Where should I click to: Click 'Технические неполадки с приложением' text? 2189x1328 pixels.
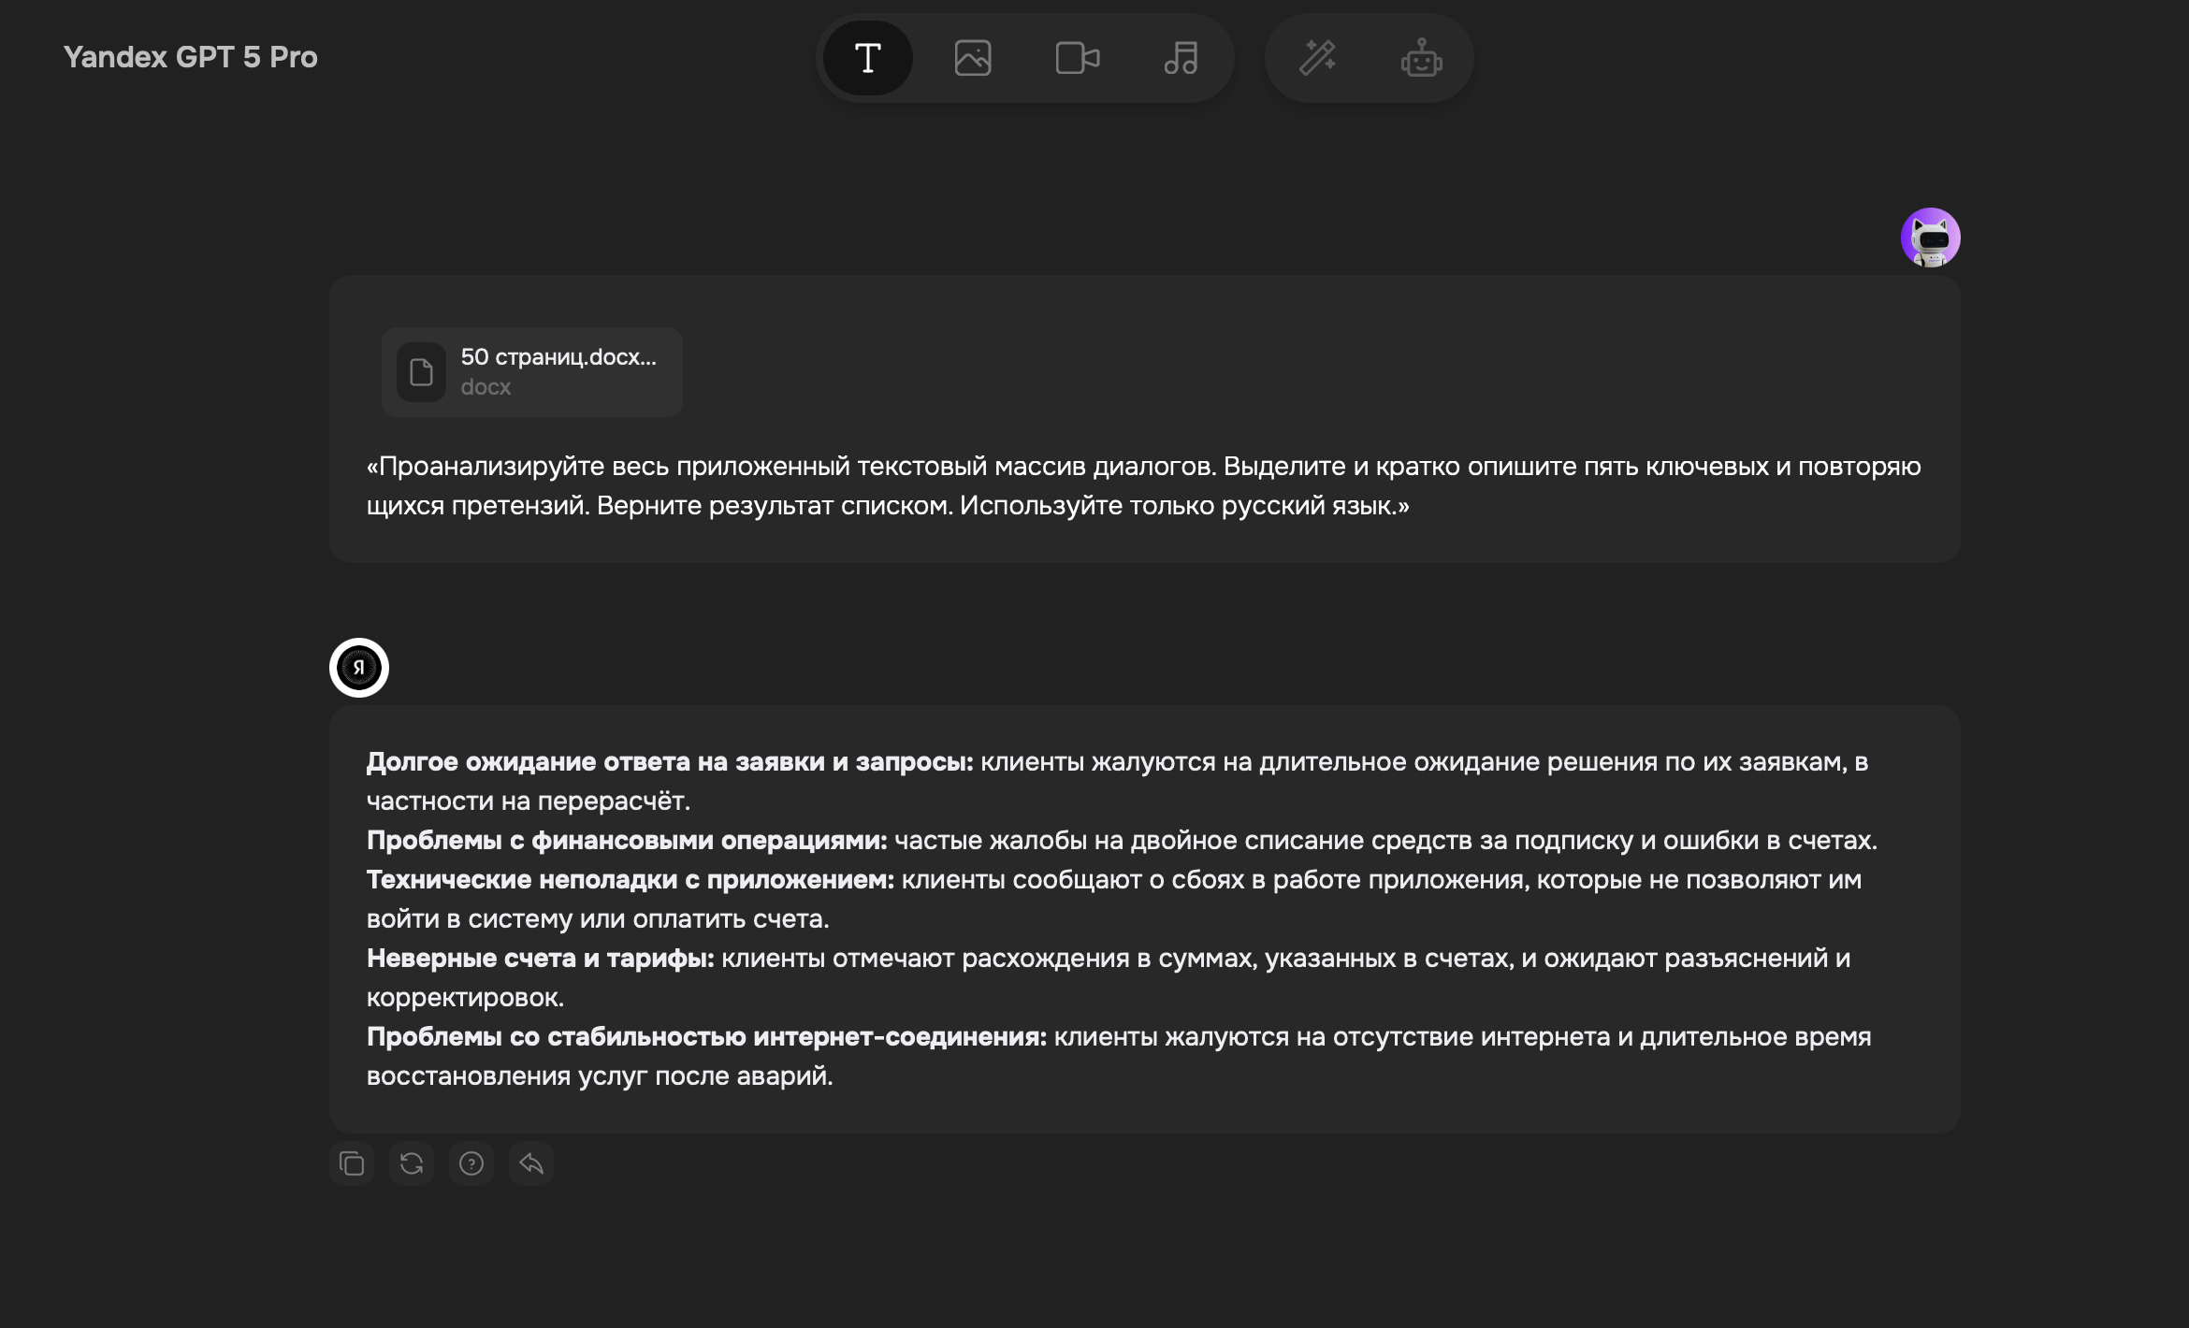630,880
